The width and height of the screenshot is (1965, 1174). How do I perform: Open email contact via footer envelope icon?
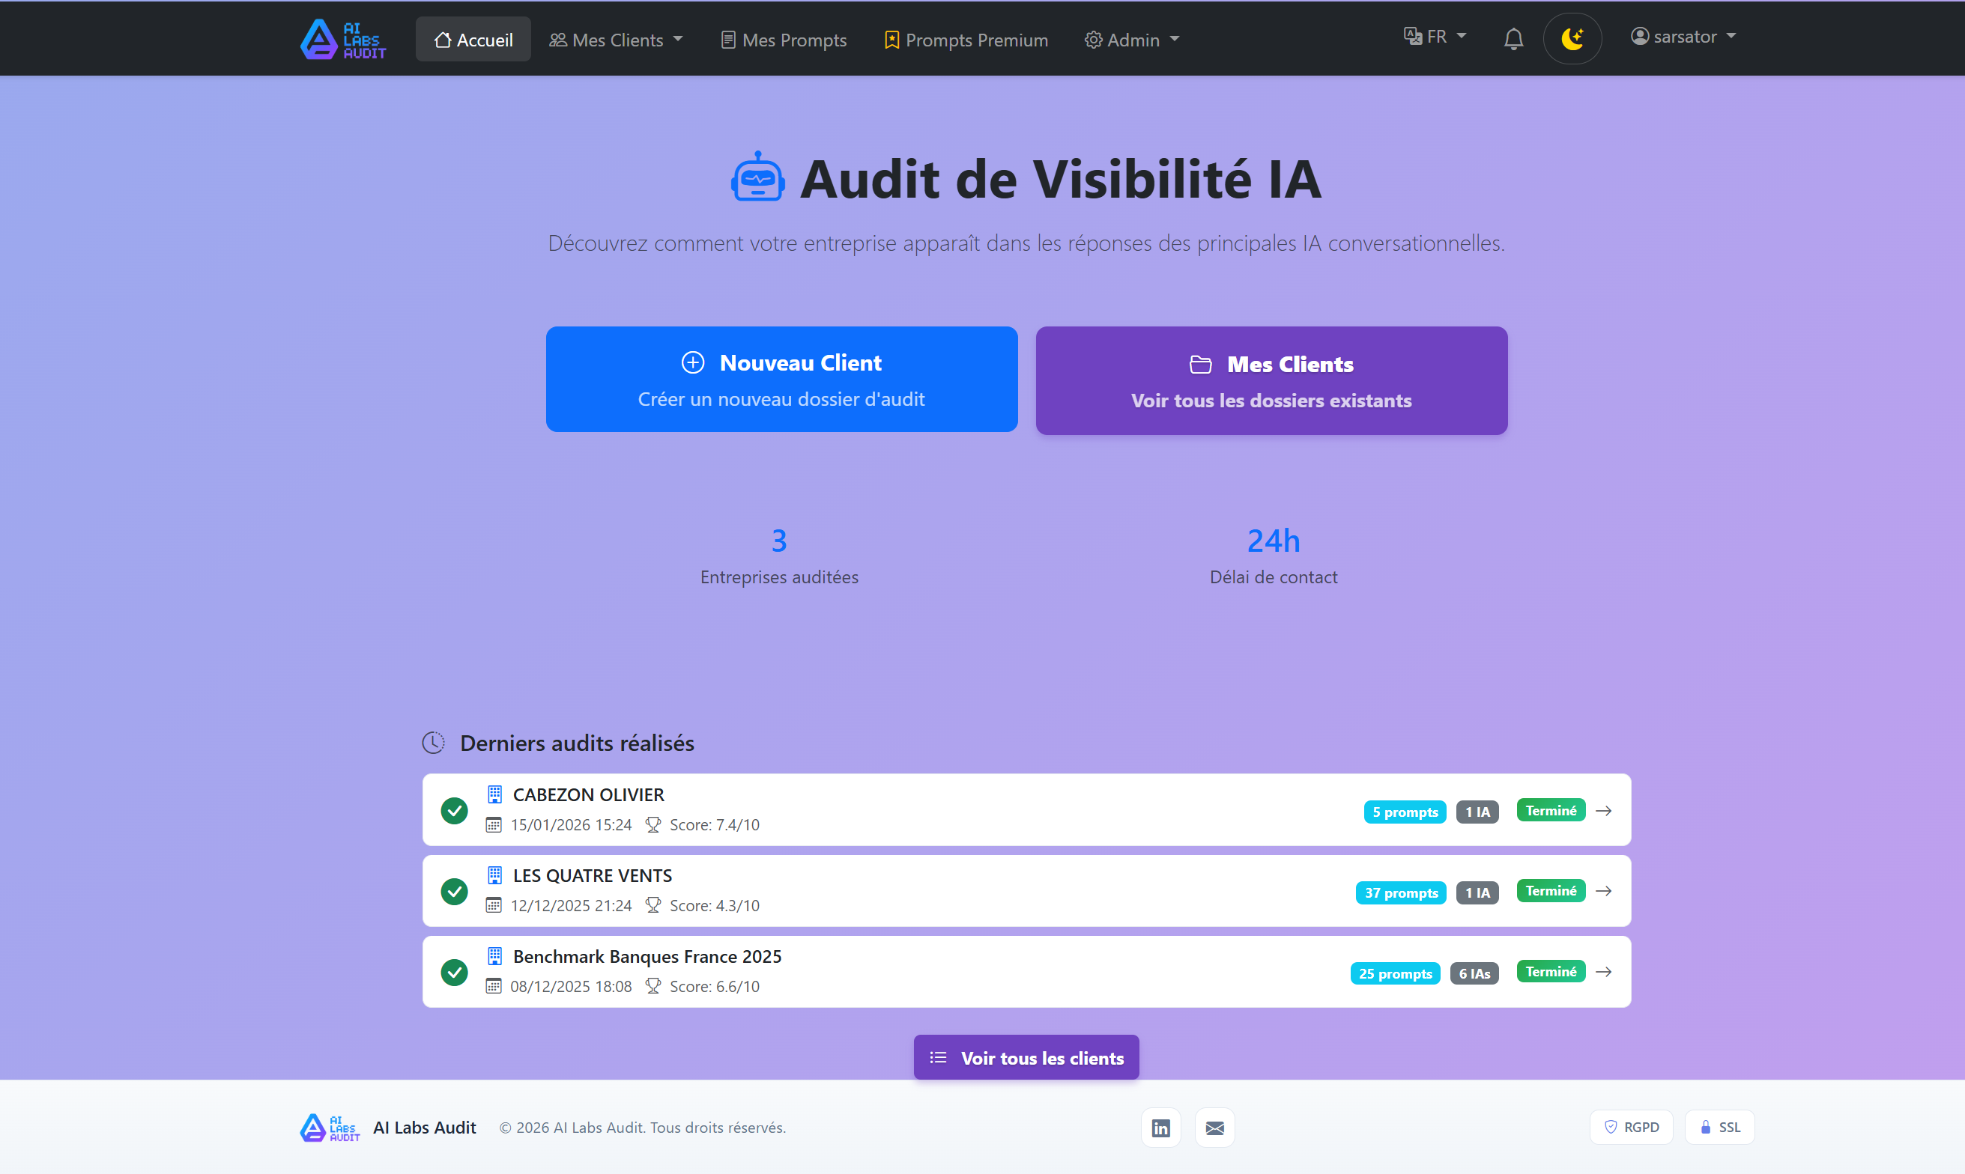coord(1215,1128)
